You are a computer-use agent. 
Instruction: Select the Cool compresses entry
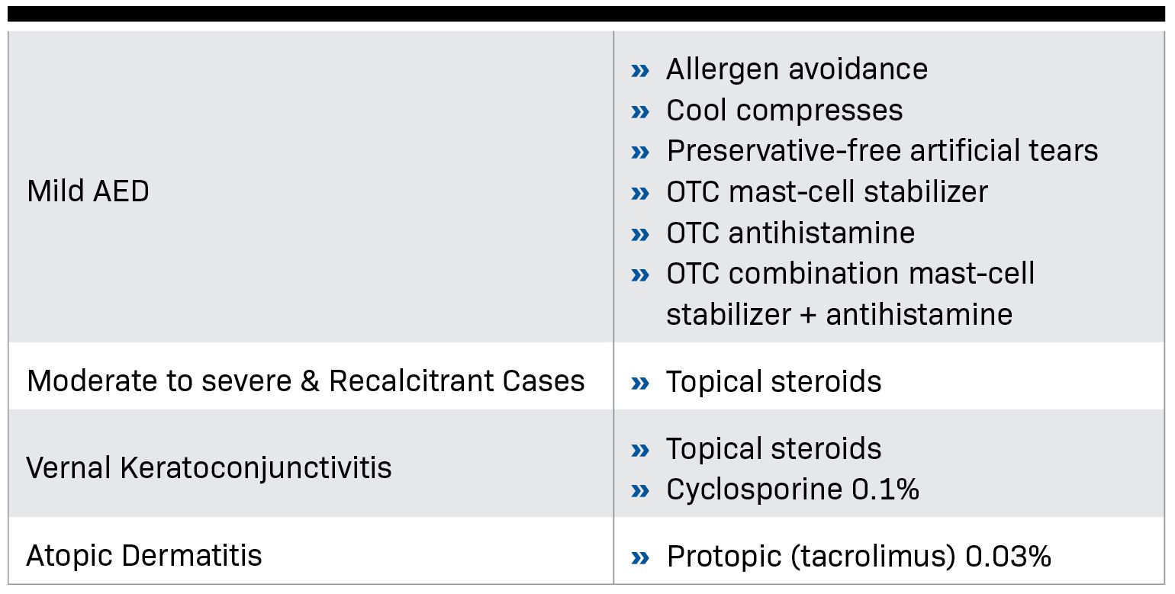(x=784, y=111)
